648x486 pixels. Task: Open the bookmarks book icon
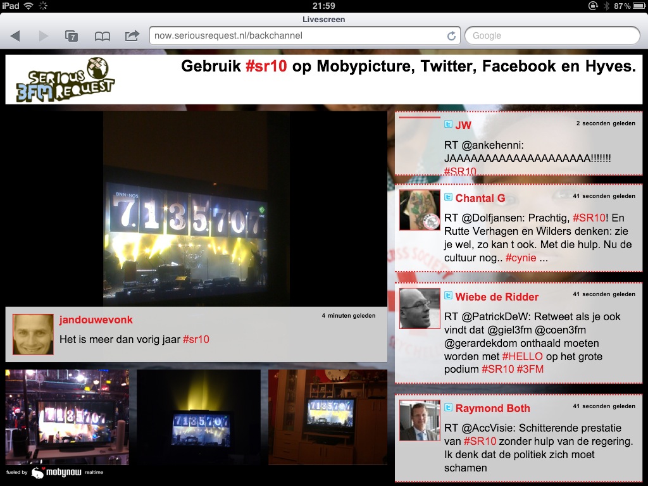tap(103, 36)
